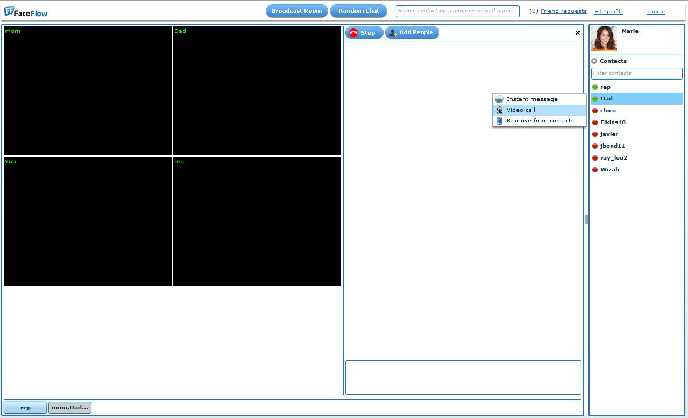Click the add-person icon on Add People
The width and height of the screenshot is (688, 418).
[x=393, y=33]
